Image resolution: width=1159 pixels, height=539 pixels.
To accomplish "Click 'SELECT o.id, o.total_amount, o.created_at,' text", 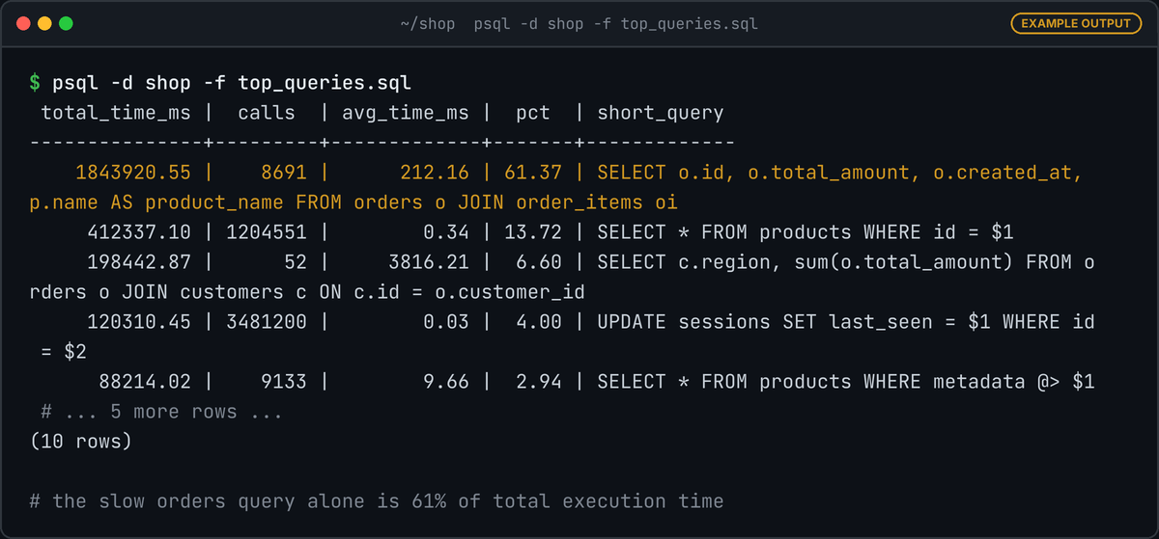I will click(x=840, y=173).
